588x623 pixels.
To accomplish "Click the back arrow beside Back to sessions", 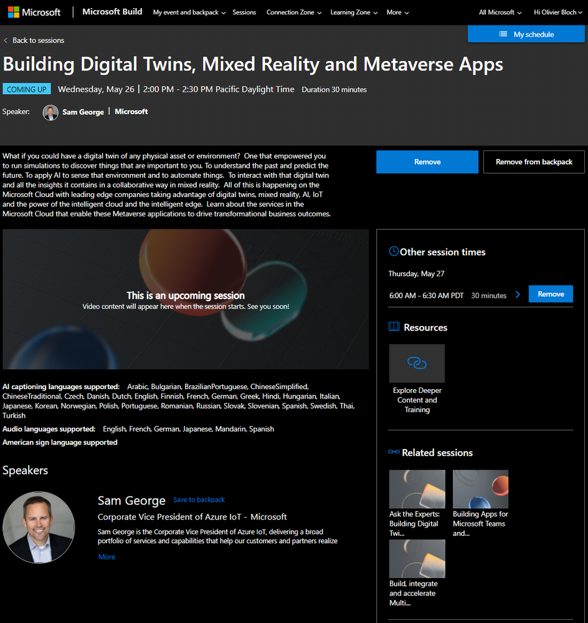I will click(x=6, y=41).
